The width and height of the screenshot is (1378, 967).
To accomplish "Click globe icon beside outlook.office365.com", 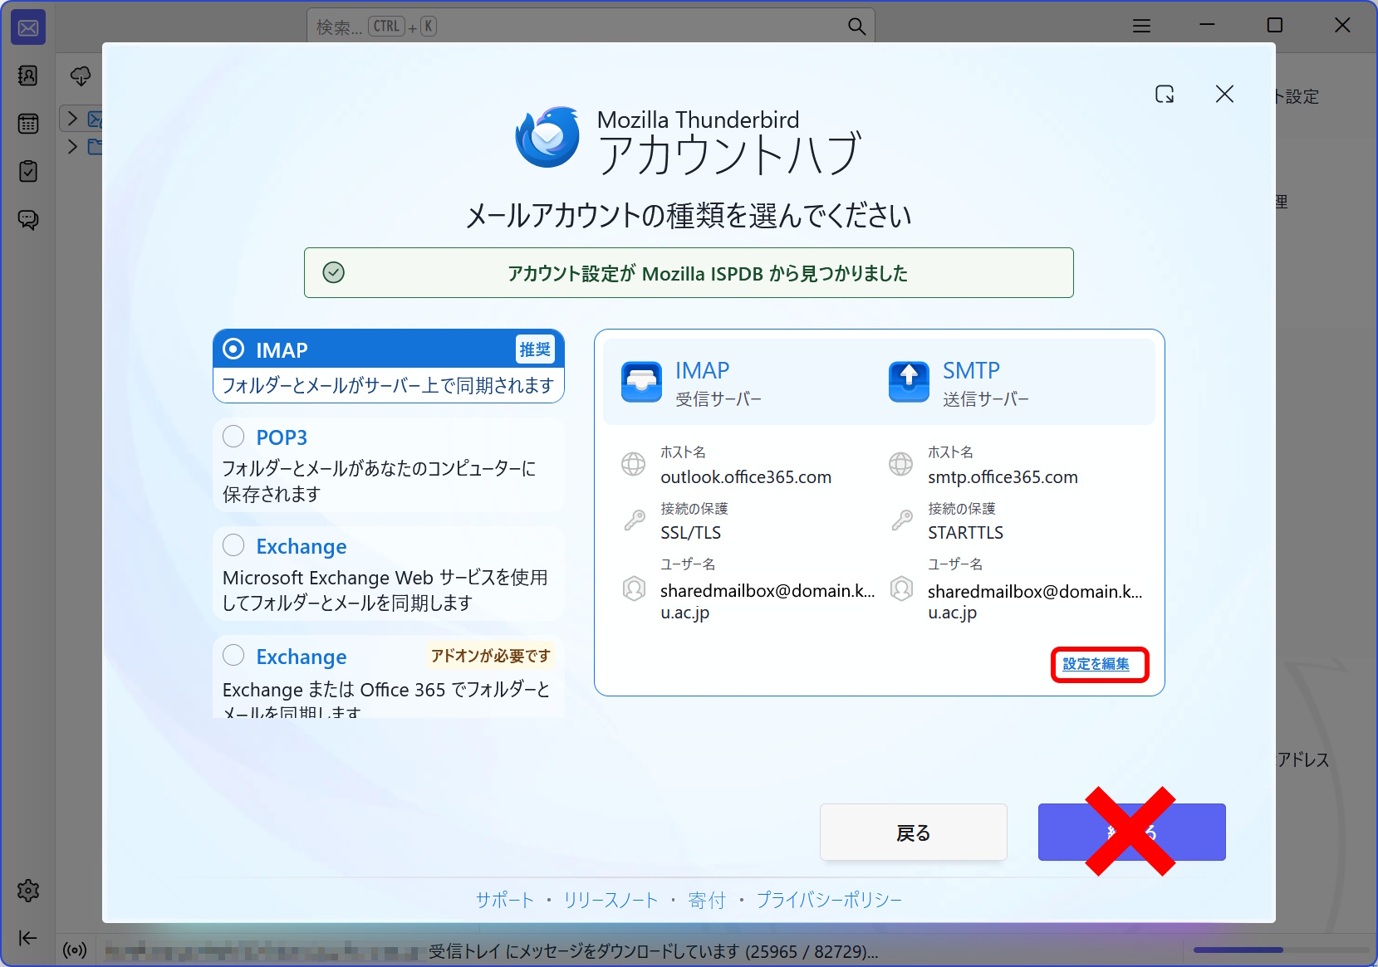I will click(x=634, y=464).
